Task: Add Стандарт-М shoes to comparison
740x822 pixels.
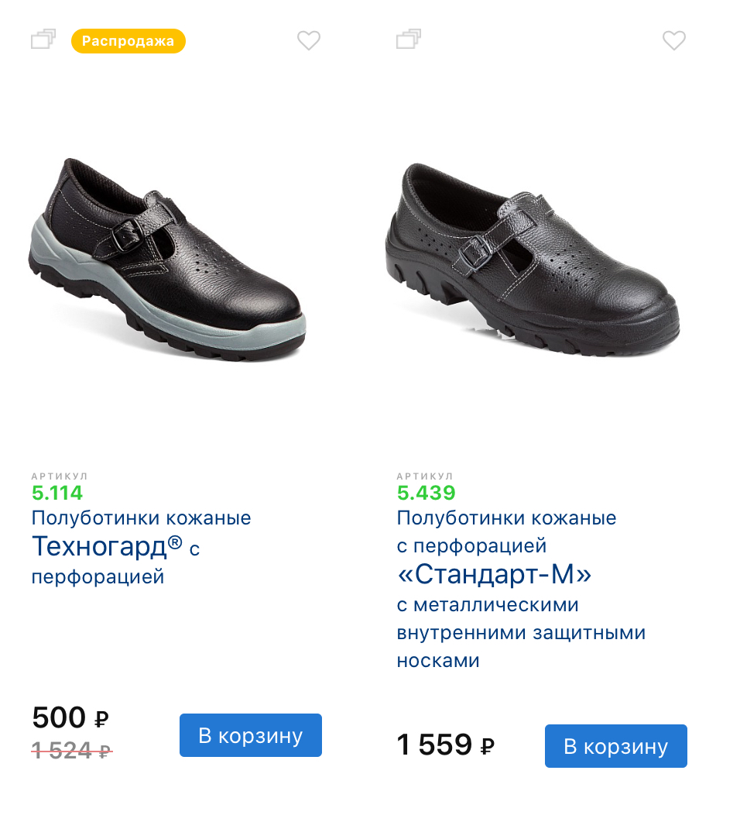Action: click(409, 40)
